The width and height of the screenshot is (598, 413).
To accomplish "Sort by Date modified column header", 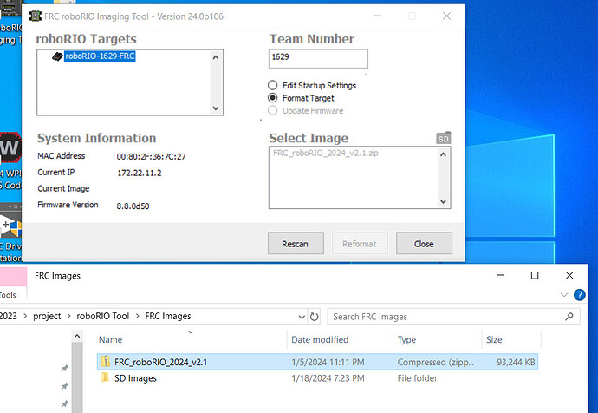I will (320, 339).
